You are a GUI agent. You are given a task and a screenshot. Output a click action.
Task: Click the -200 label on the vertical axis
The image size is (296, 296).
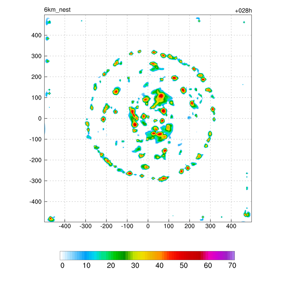pyautogui.click(x=36, y=160)
